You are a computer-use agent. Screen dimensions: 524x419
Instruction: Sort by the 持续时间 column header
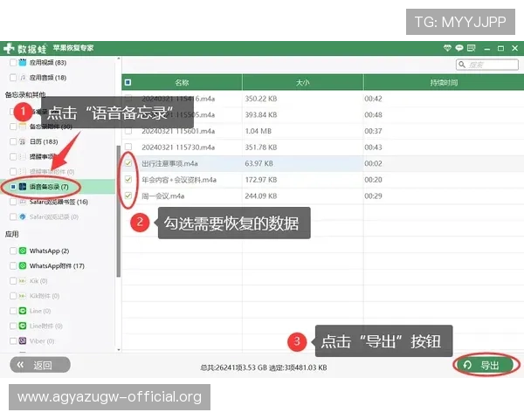pyautogui.click(x=444, y=83)
